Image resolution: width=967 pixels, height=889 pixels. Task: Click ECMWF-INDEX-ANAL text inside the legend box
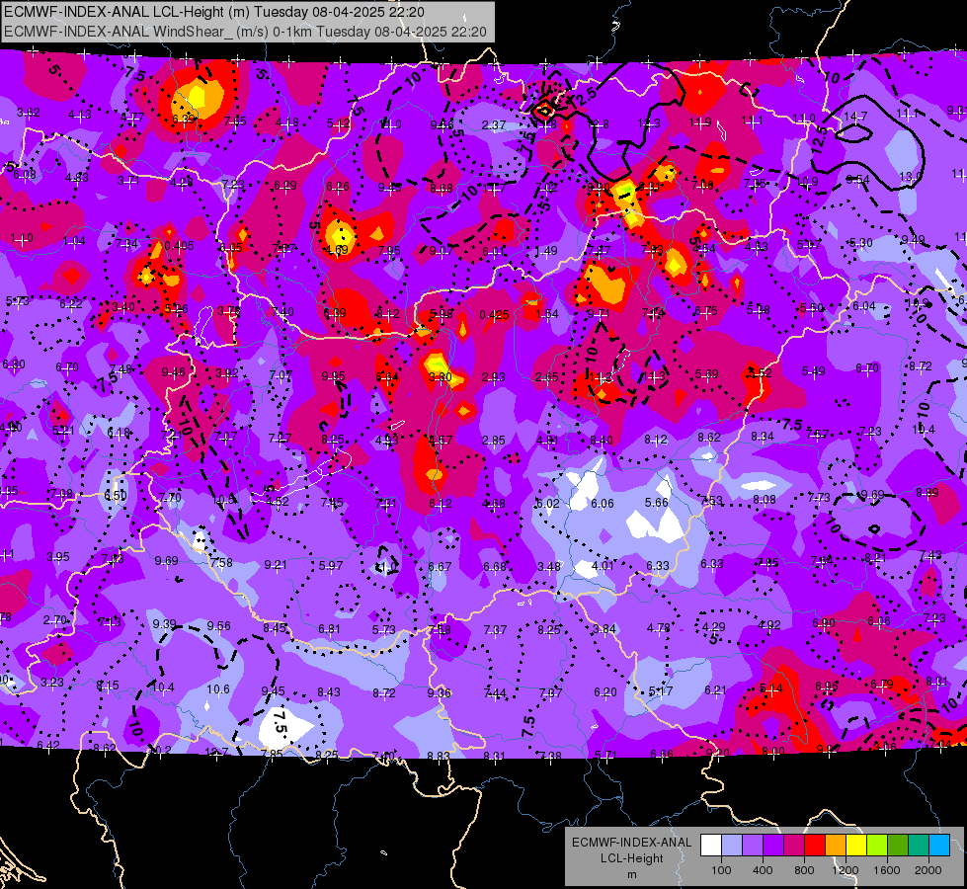click(631, 843)
